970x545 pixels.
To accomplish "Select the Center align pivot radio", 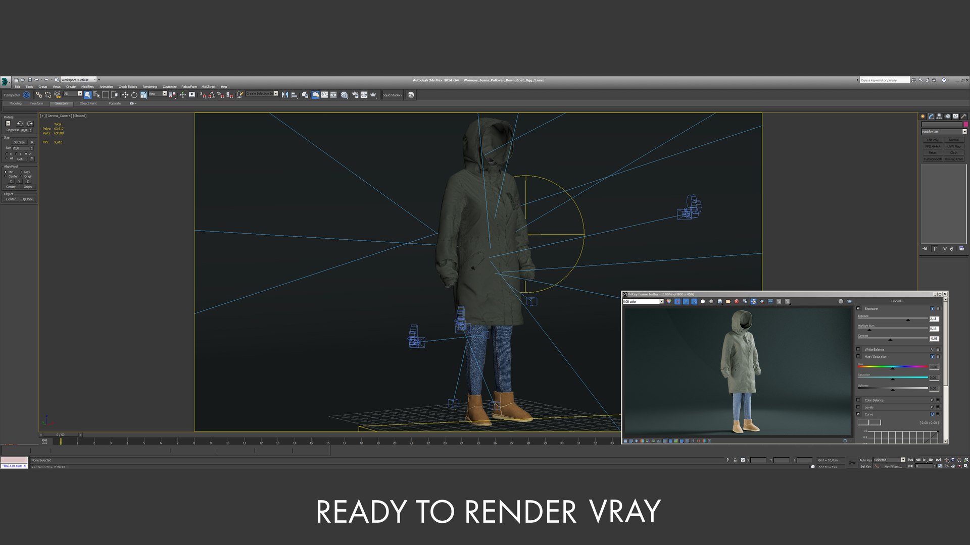I will (x=6, y=176).
